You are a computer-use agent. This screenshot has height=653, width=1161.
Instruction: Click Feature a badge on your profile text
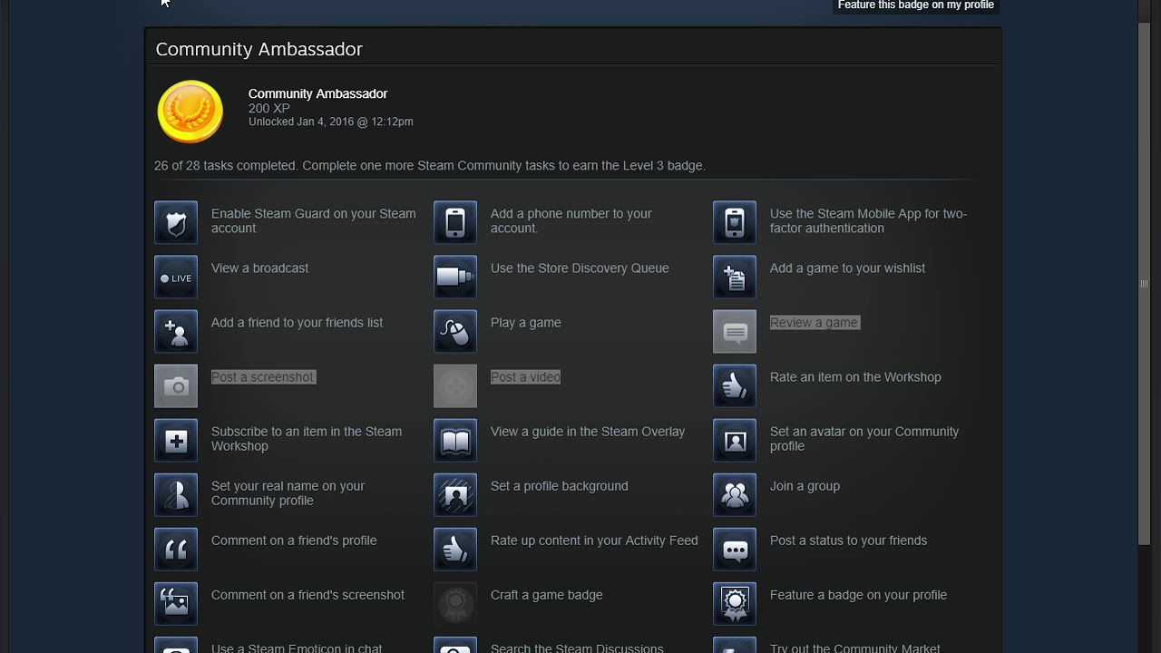[x=858, y=595]
